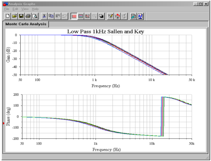211x161 pixels.
Task: Click the upper graph 'Frequency (Hz)' label
Action: [x=106, y=86]
